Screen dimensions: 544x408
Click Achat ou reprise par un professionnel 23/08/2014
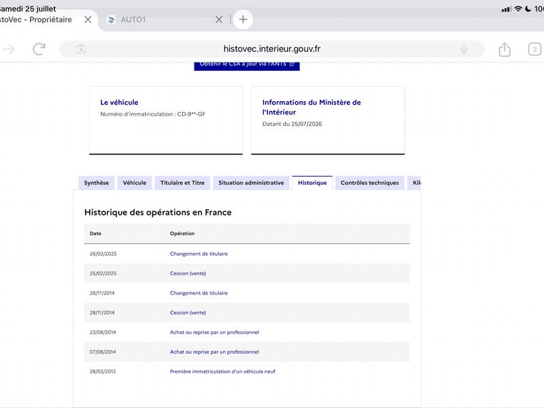(x=214, y=332)
